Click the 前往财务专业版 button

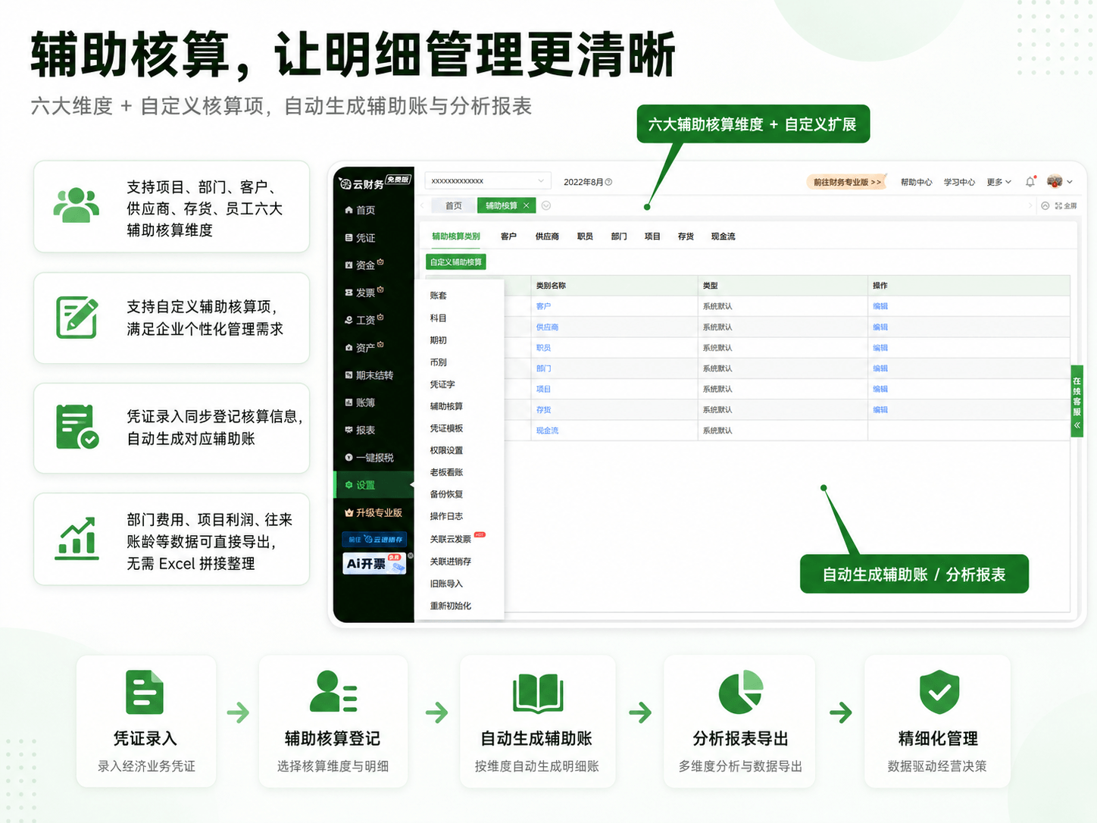[x=847, y=182]
